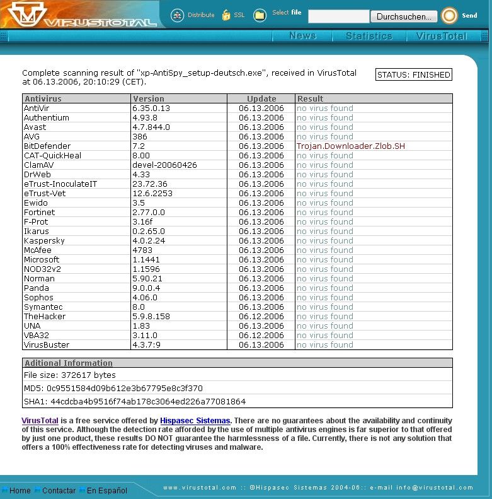This screenshot has height=499, width=492.
Task: Click the Distribute label
Action: pos(201,15)
